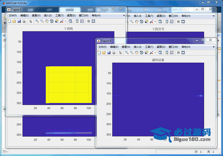Enable the Pan hand tool in Figure 4
The image size is (223, 156).
click(x=137, y=52)
